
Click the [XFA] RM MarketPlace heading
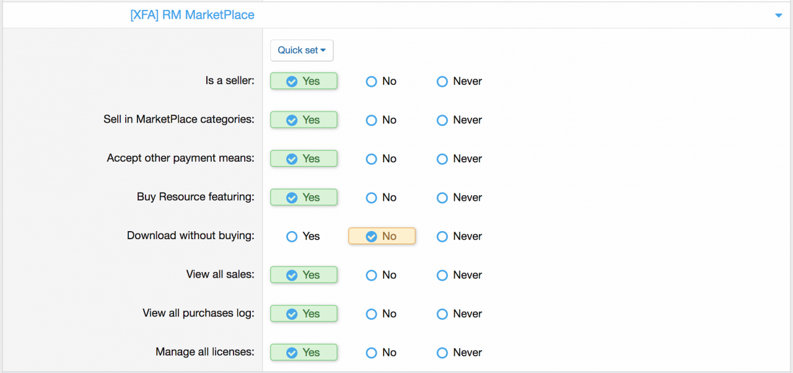tap(192, 15)
